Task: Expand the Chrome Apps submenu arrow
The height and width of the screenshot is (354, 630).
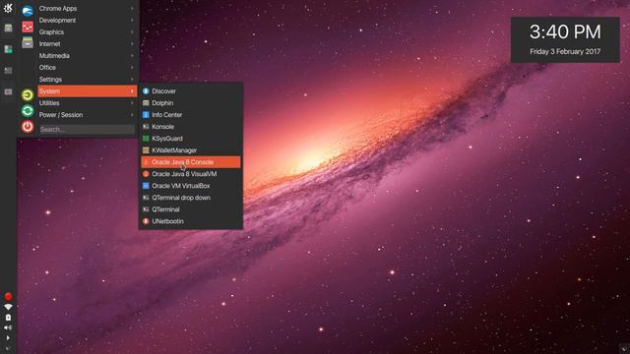Action: click(132, 8)
